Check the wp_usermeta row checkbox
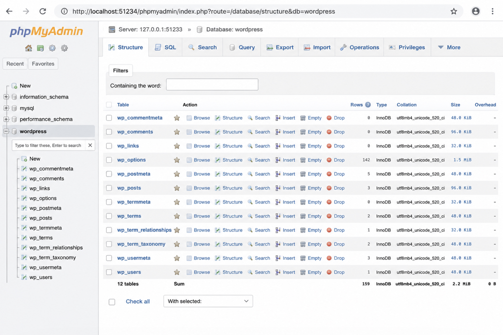The image size is (503, 335). [109, 258]
